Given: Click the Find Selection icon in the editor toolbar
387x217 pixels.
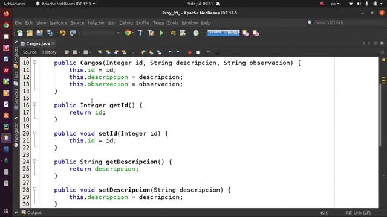Looking at the screenshot, I should click(x=100, y=52).
